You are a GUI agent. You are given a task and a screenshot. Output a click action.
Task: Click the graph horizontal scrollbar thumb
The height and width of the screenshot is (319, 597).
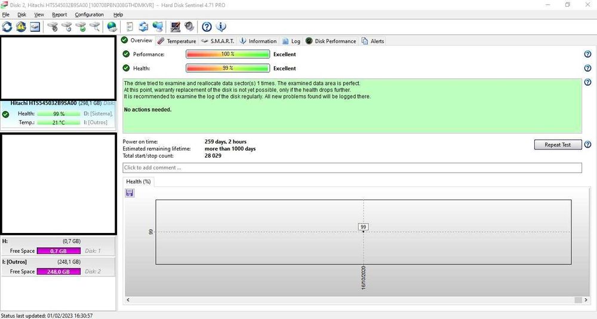point(578,300)
